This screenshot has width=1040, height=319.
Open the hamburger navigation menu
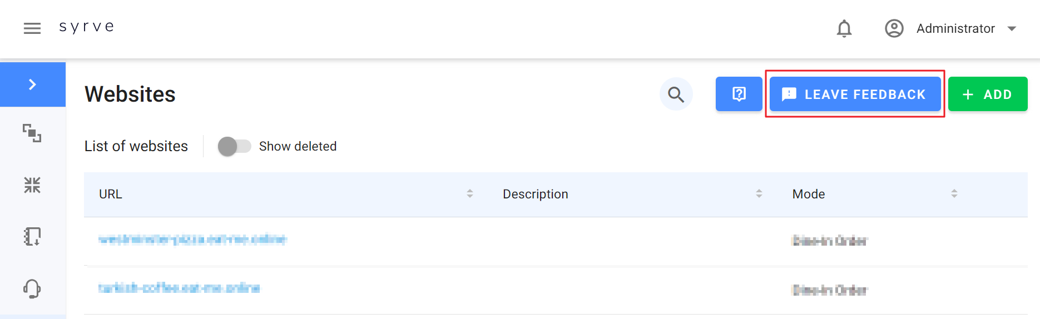[x=32, y=28]
